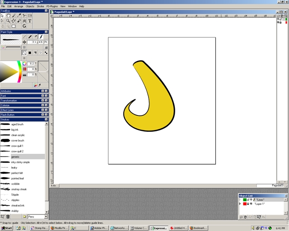Click the trash icon under Strokes list
Screen dimensions: 289x231
click(8, 217)
